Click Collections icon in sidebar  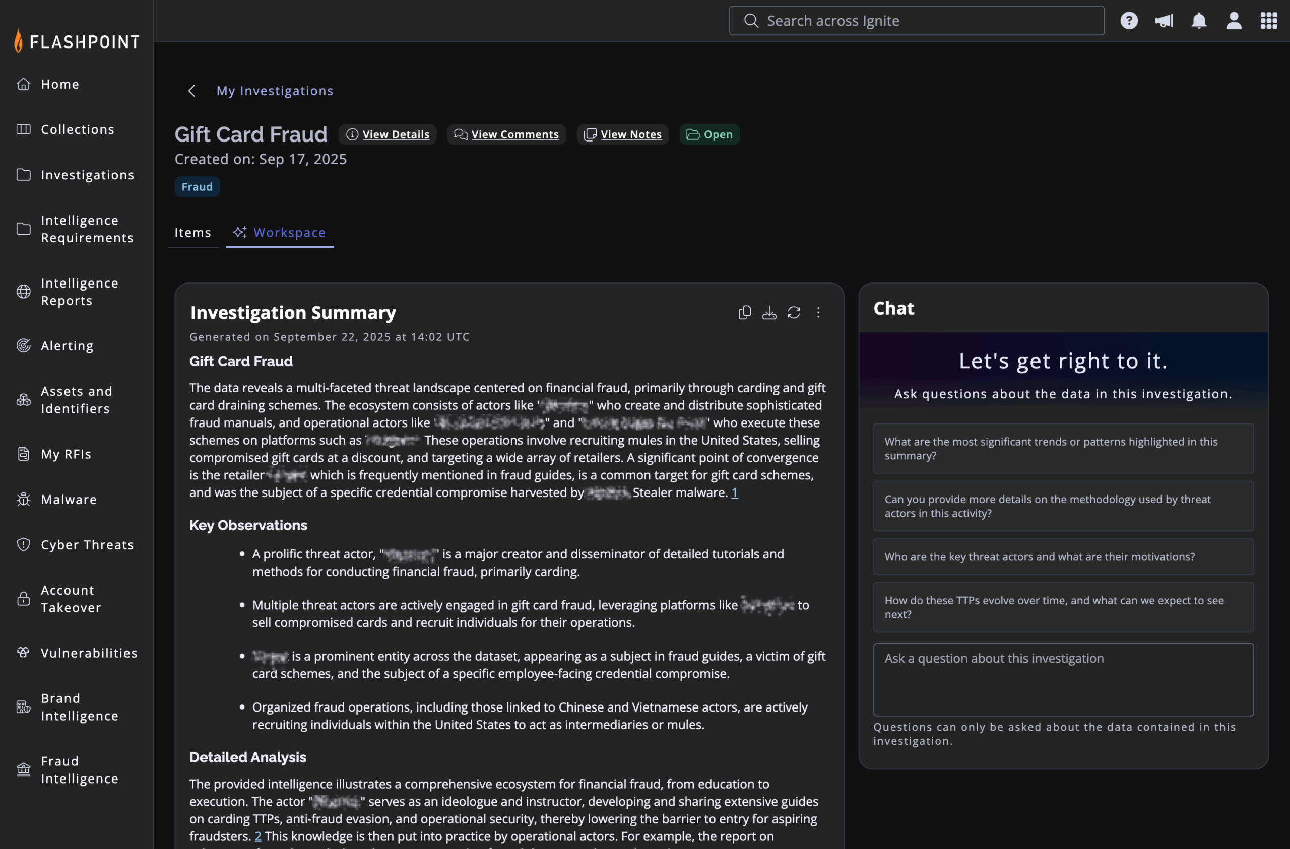coord(23,129)
